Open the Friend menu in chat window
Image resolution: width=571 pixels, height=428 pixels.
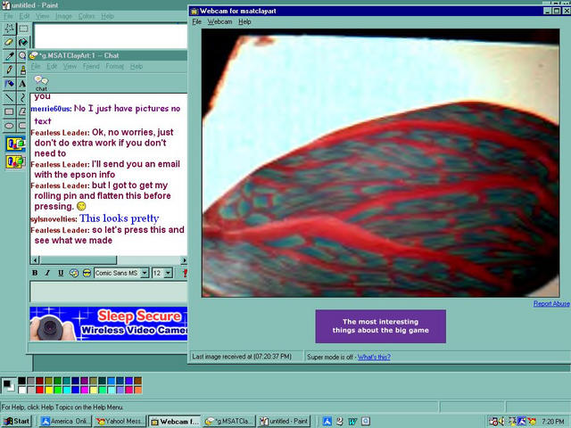point(91,66)
